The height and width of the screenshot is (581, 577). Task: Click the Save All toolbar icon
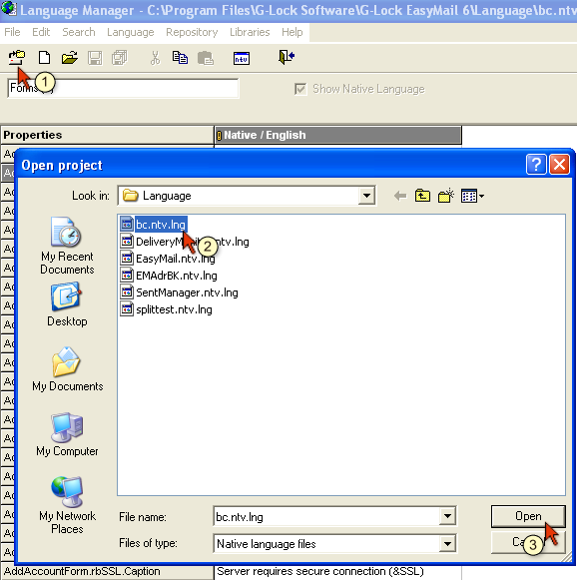pyautogui.click(x=120, y=58)
